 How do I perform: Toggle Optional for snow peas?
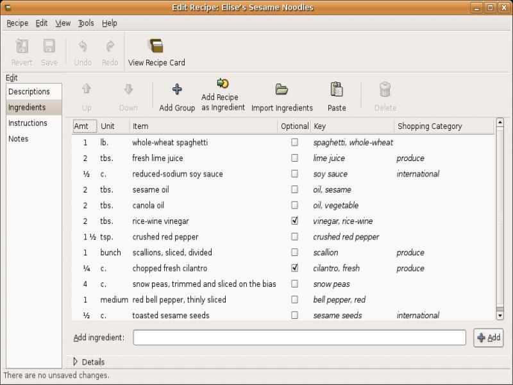294,284
